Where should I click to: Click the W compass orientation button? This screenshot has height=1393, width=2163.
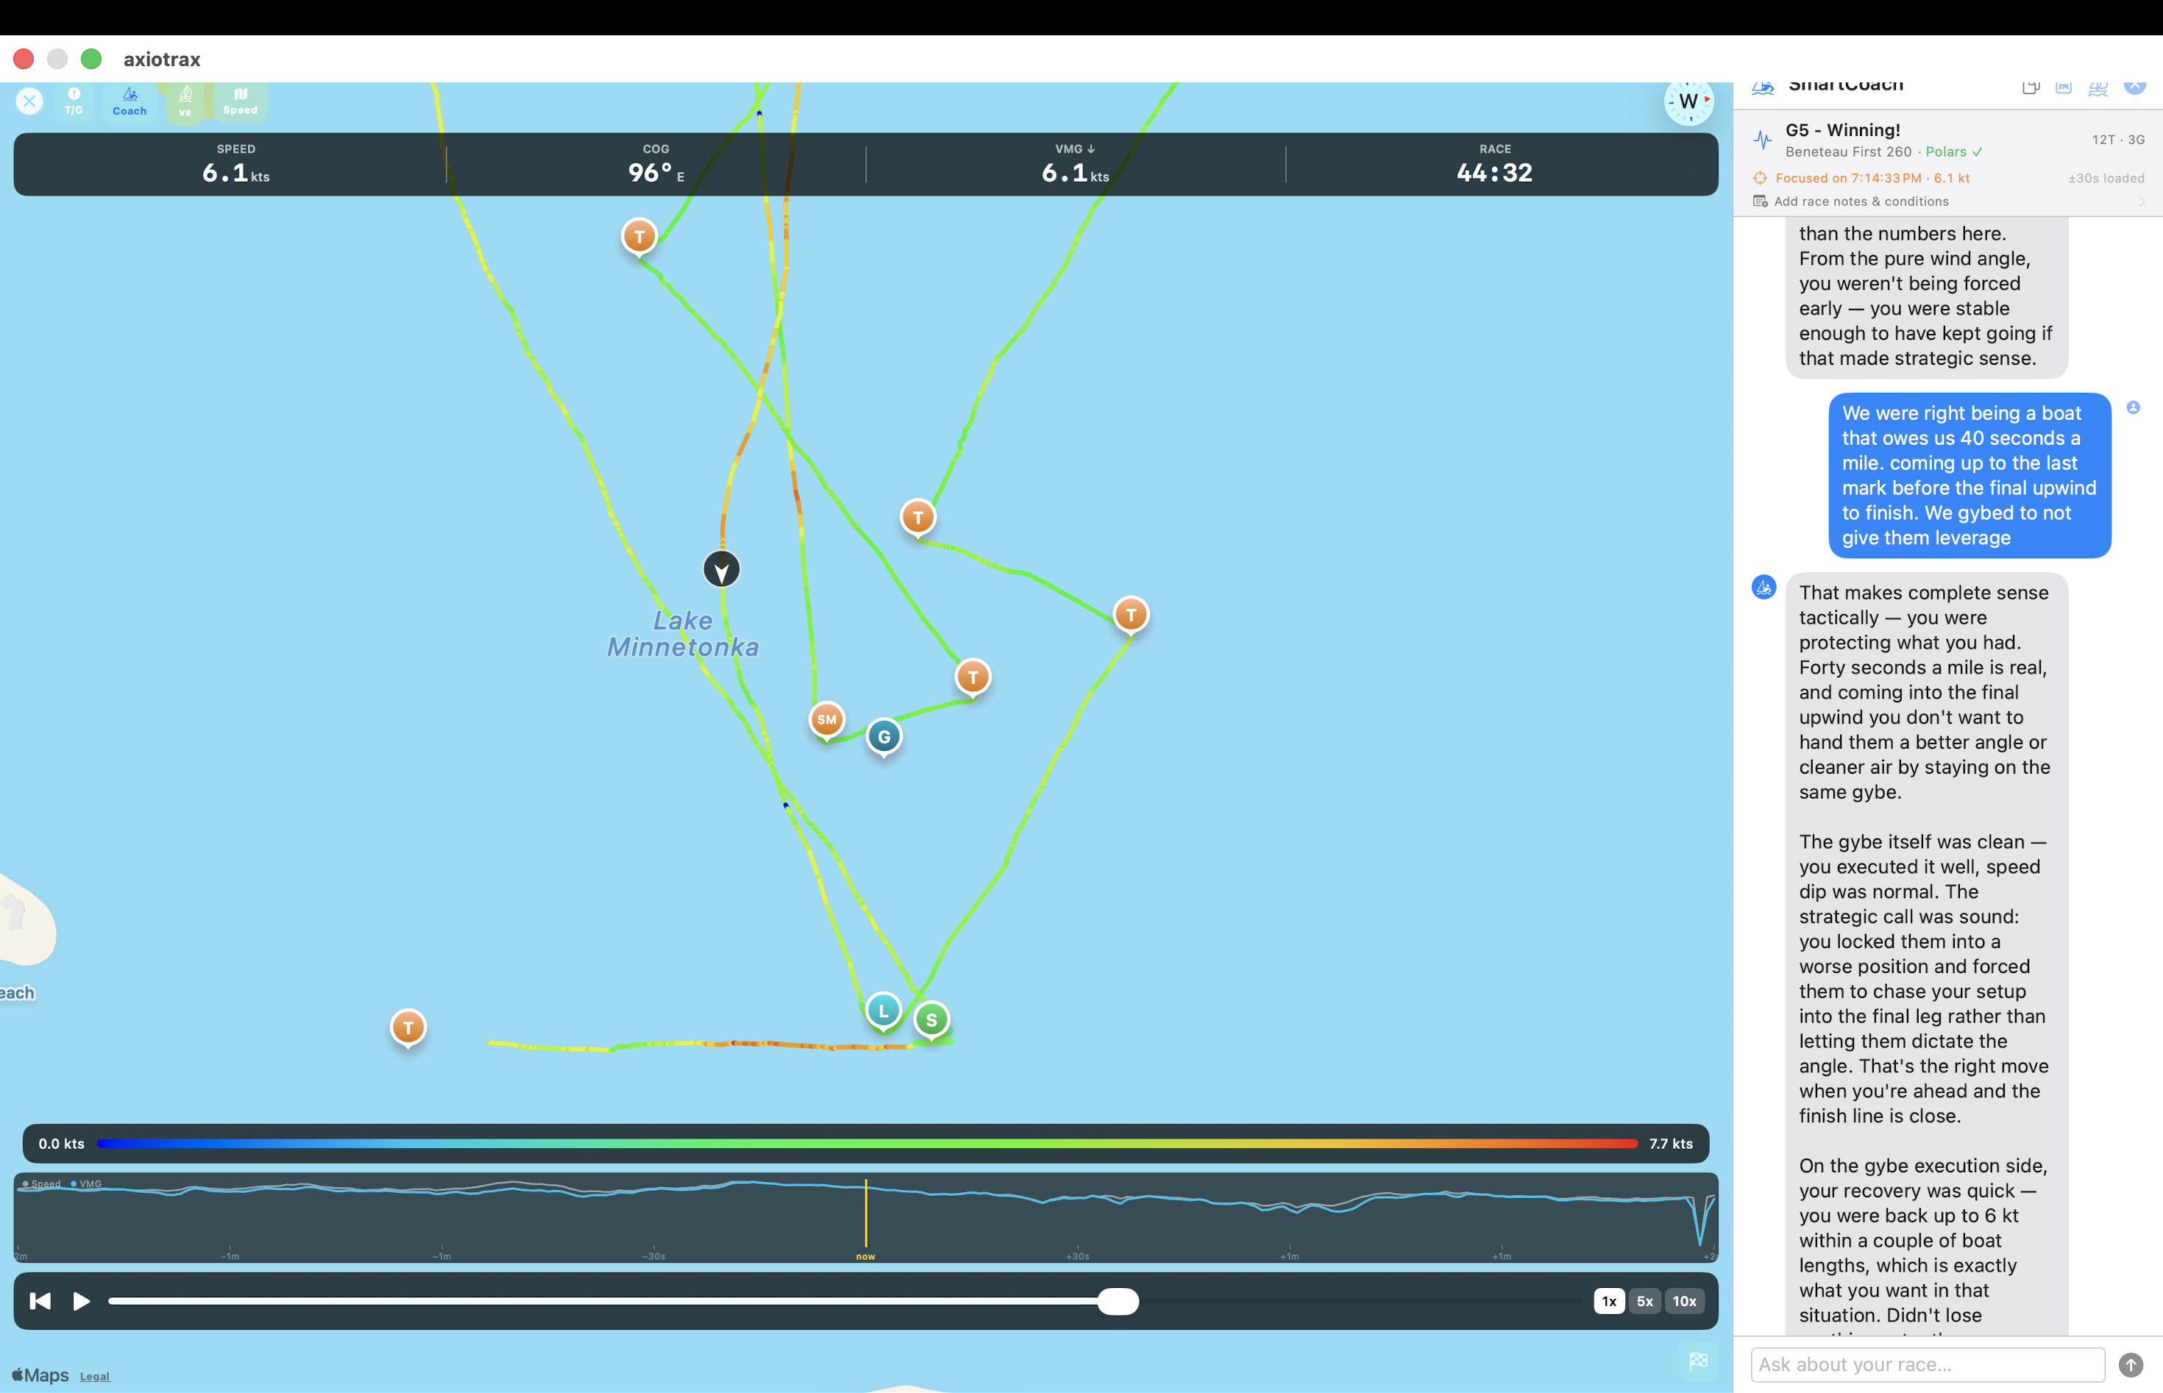pyautogui.click(x=1688, y=101)
